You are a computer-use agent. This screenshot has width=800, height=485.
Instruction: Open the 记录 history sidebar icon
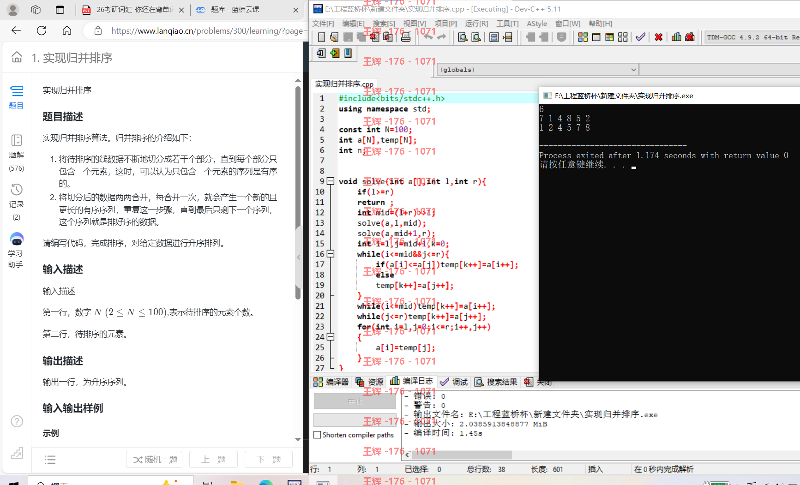pyautogui.click(x=16, y=202)
